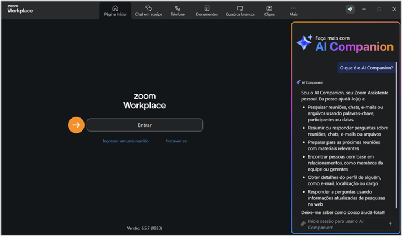The width and height of the screenshot is (402, 236).
Task: Click the 'Encontrar pessoas com base em' bullet
Action: coord(345,163)
